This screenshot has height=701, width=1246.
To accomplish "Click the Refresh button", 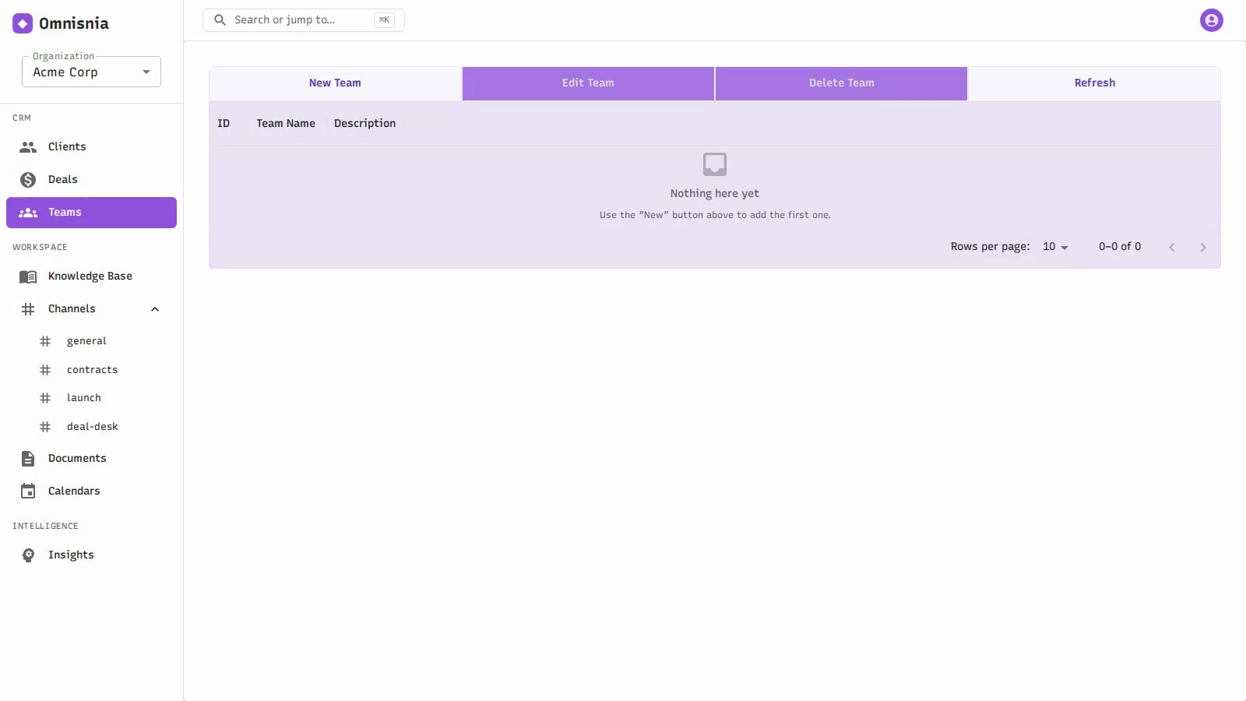I will click(1094, 83).
